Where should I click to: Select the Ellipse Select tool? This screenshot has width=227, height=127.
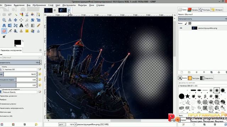click(x=4, y=14)
